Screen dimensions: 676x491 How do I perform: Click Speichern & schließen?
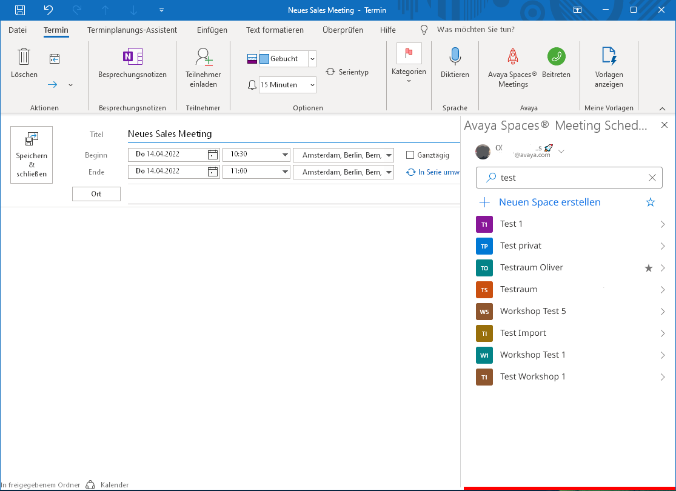[31, 155]
